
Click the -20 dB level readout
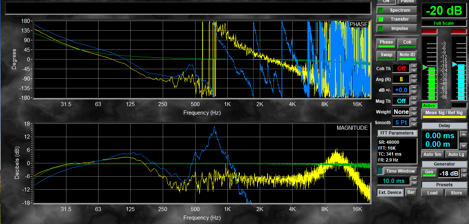[444, 11]
